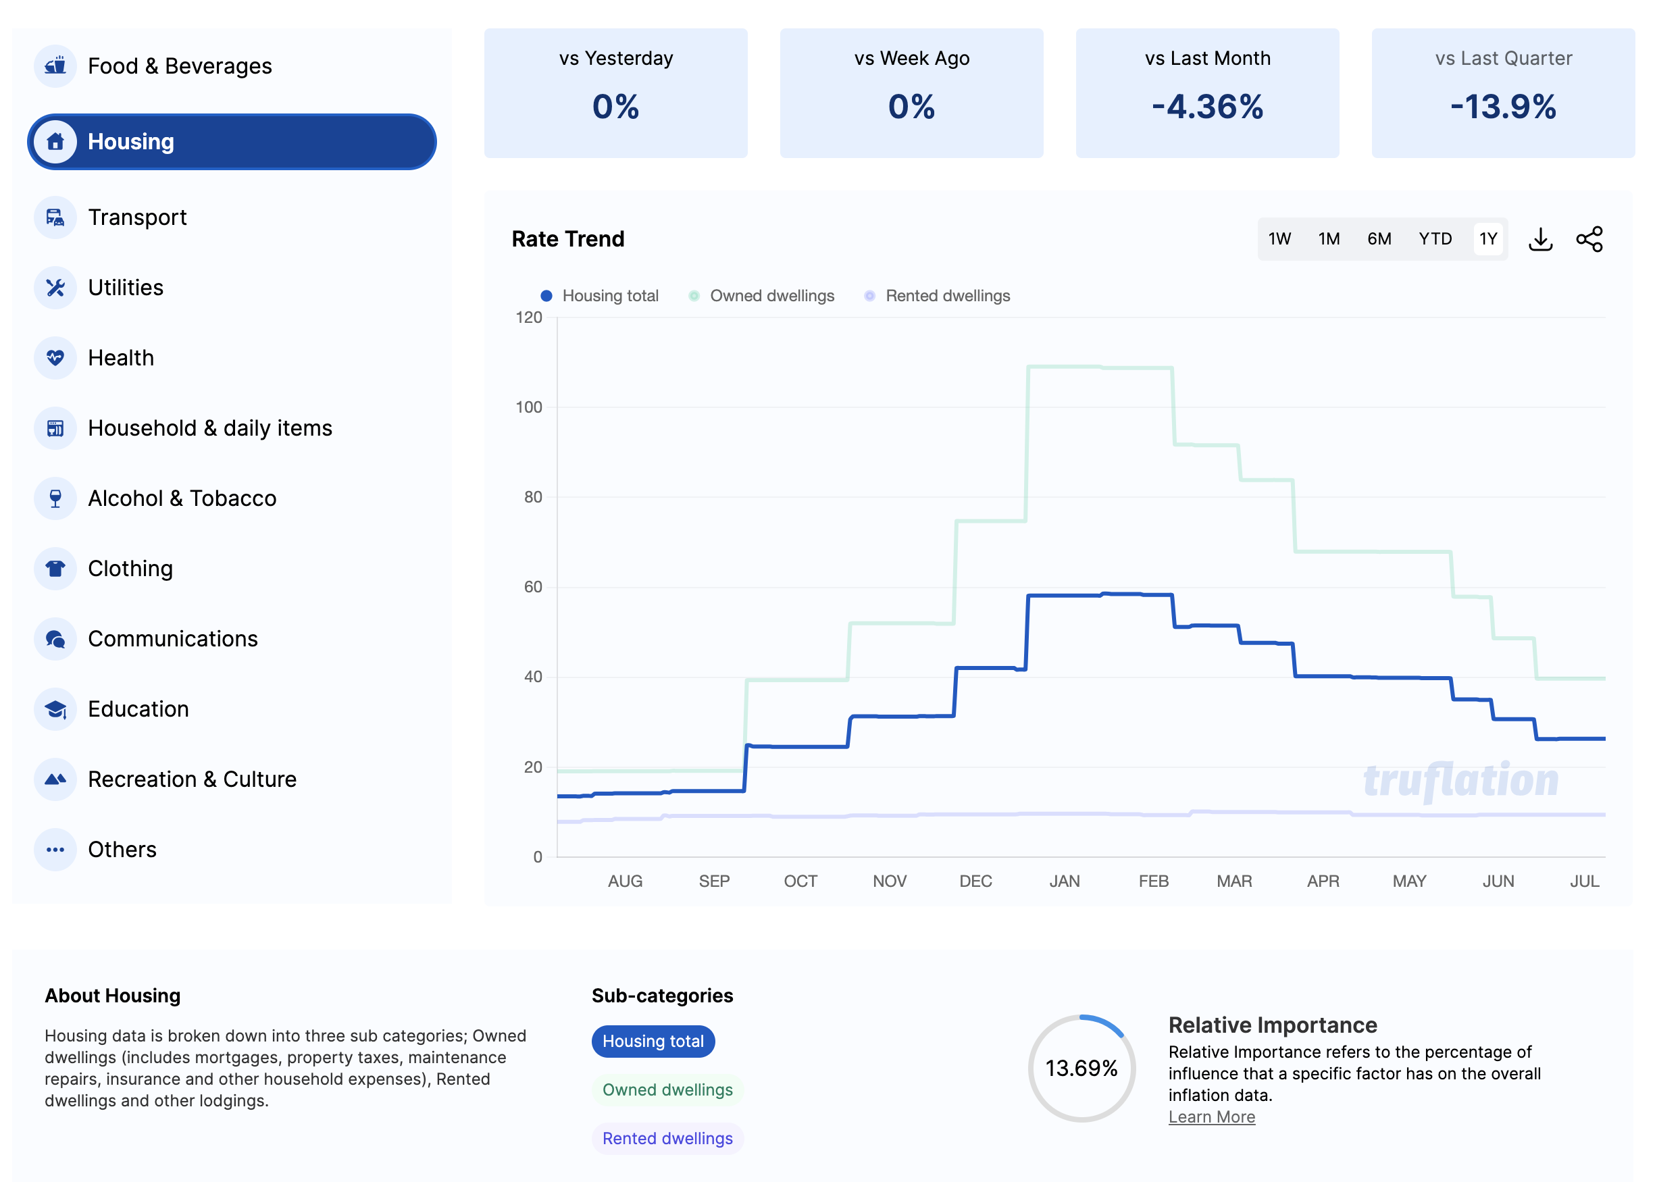Viewport: 1655px width, 1182px height.
Task: Toggle Housing total series in legend
Action: pos(600,296)
